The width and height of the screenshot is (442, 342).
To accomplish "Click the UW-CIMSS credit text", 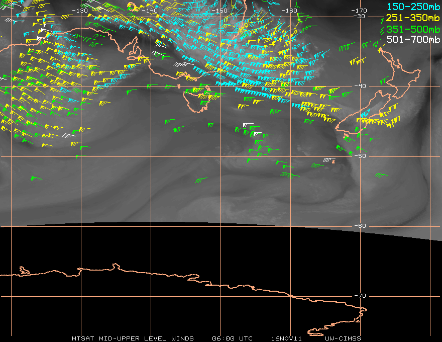I will coord(343,338).
